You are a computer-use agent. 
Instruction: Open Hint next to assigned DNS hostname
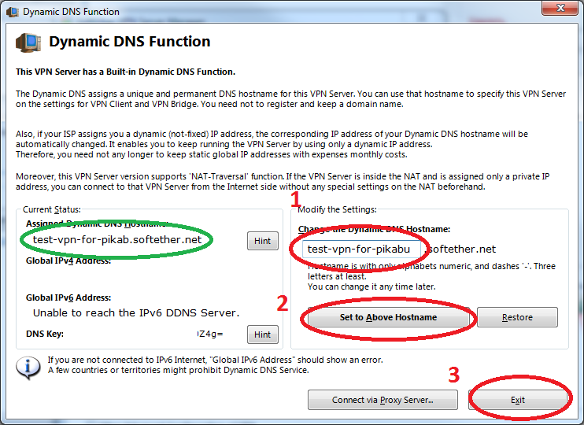[x=263, y=241]
